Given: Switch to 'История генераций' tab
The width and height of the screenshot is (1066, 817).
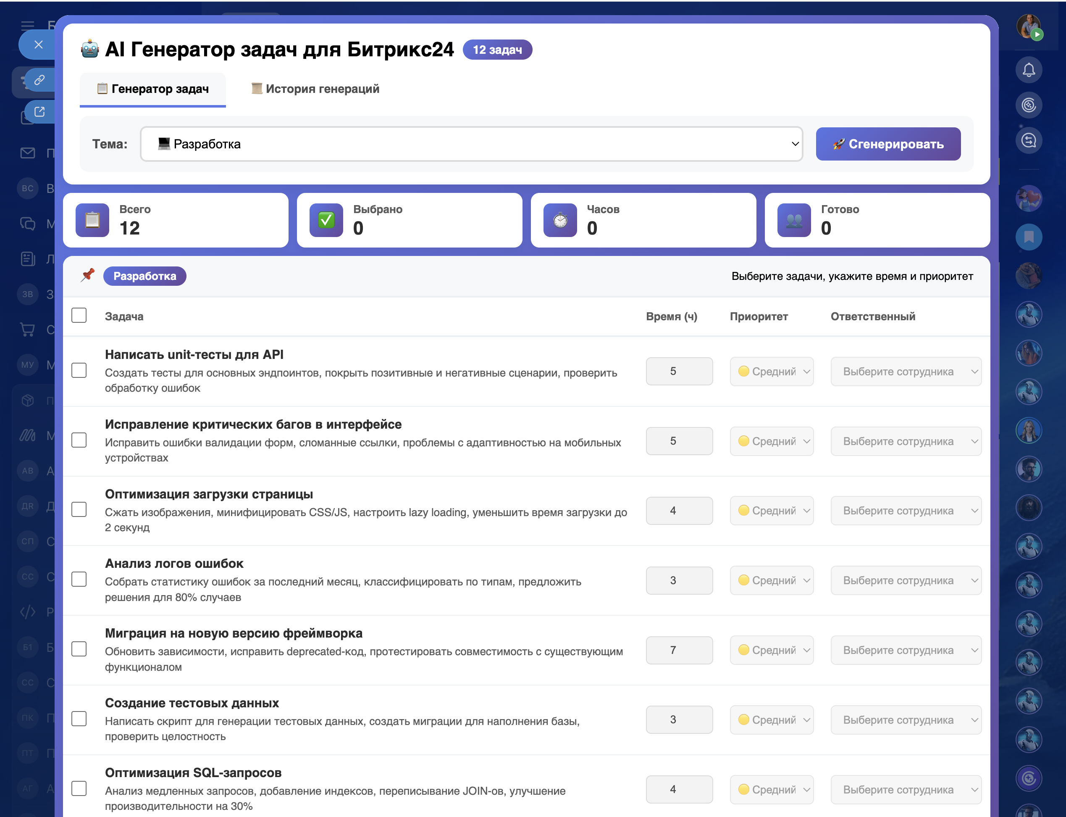Looking at the screenshot, I should [x=315, y=89].
